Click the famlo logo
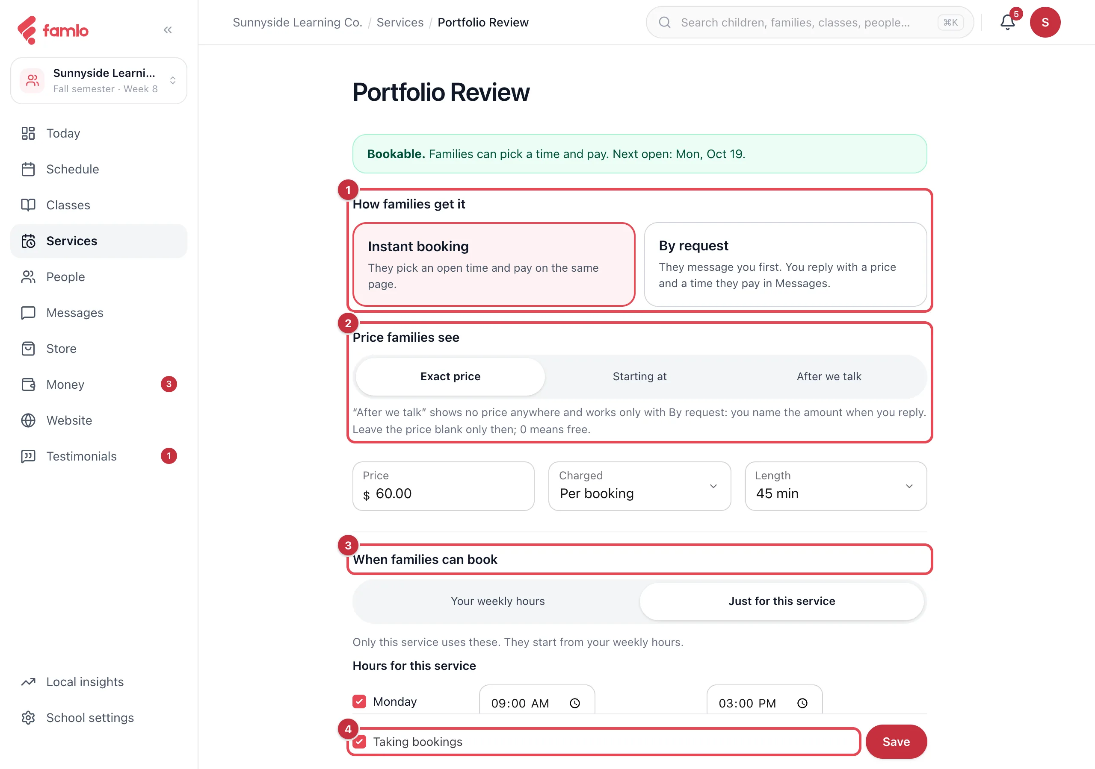Viewport: 1095px width, 769px height. pyautogui.click(x=53, y=30)
